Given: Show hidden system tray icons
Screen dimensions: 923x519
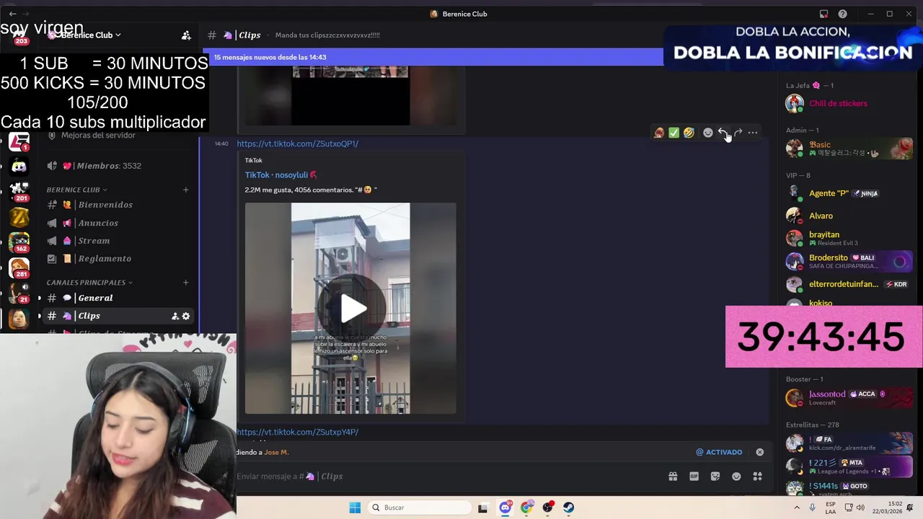Looking at the screenshot, I should pyautogui.click(x=797, y=507).
